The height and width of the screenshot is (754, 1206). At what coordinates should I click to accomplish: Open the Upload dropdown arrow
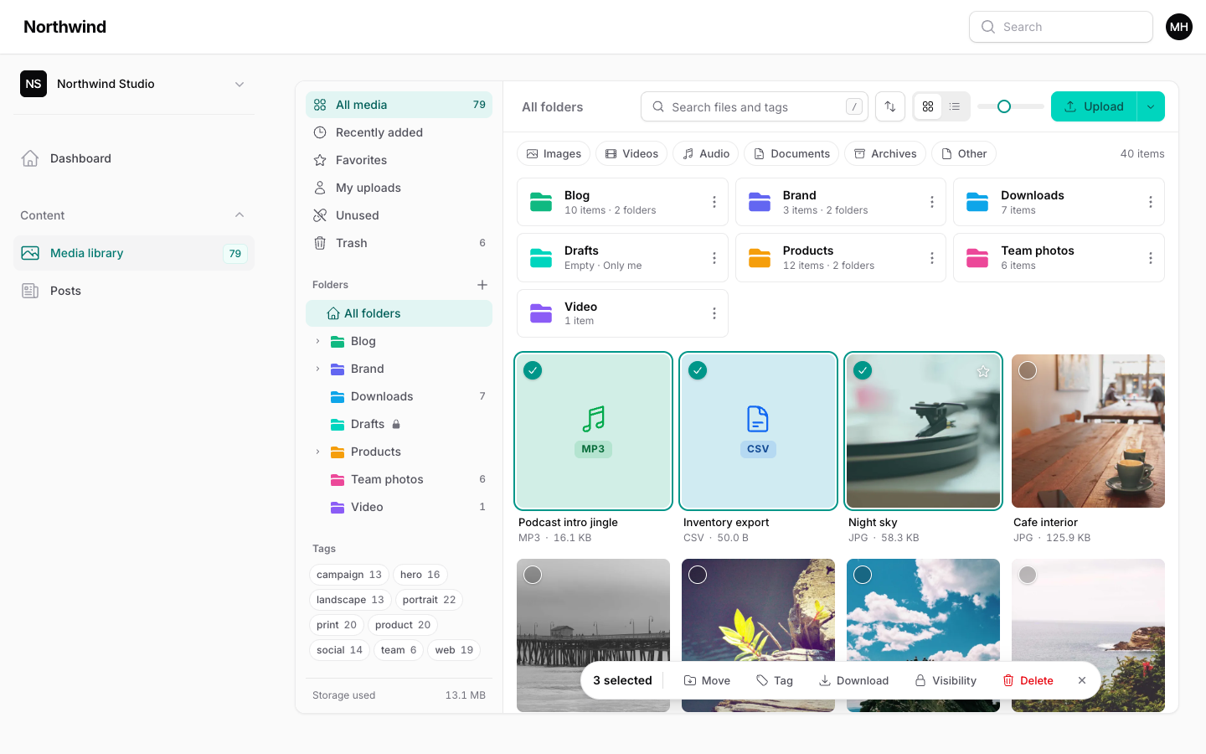coord(1151,106)
